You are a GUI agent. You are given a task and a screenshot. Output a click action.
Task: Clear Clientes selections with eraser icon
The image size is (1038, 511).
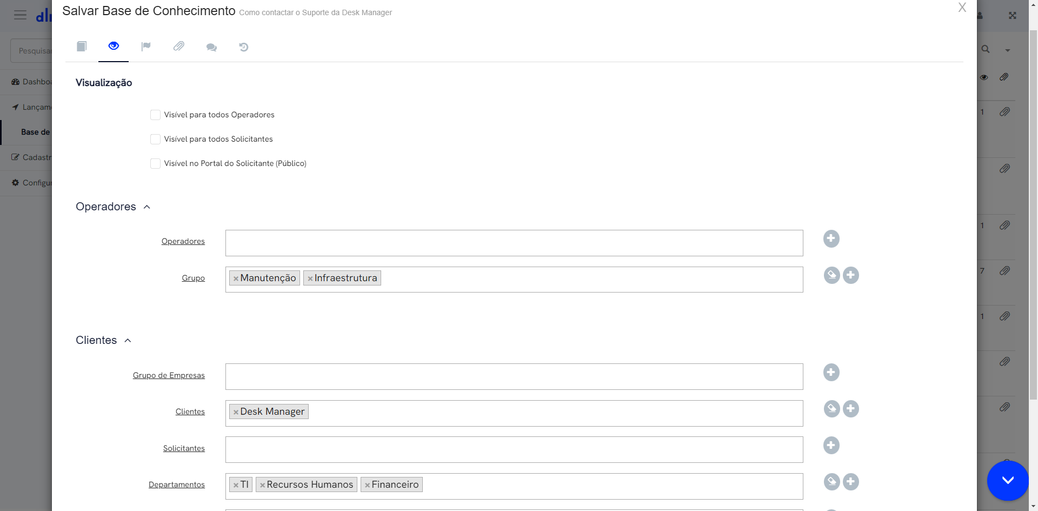(x=831, y=409)
